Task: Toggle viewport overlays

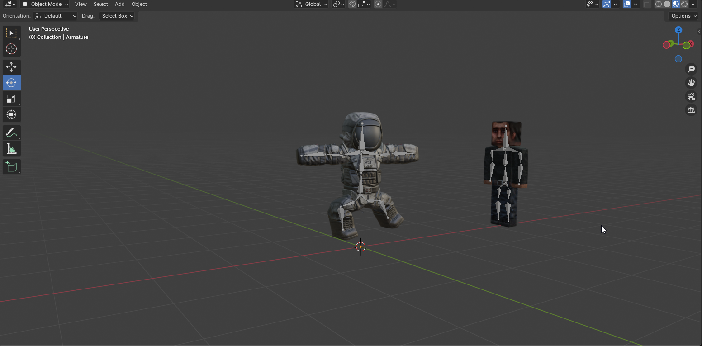Action: [627, 4]
